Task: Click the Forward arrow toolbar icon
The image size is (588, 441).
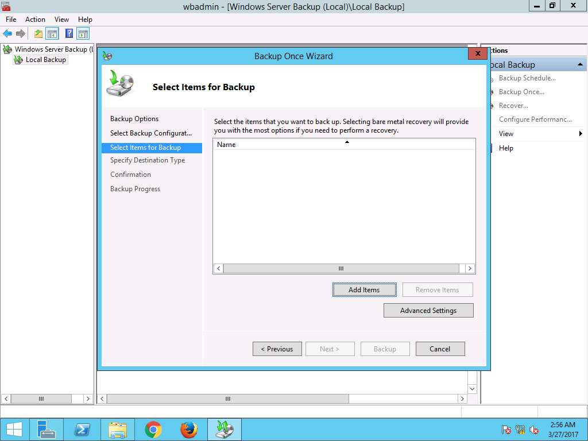Action: [x=21, y=34]
